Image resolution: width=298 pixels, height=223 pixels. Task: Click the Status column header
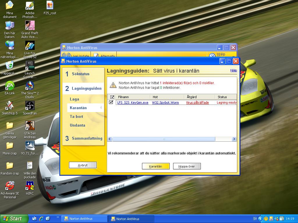[226, 97]
